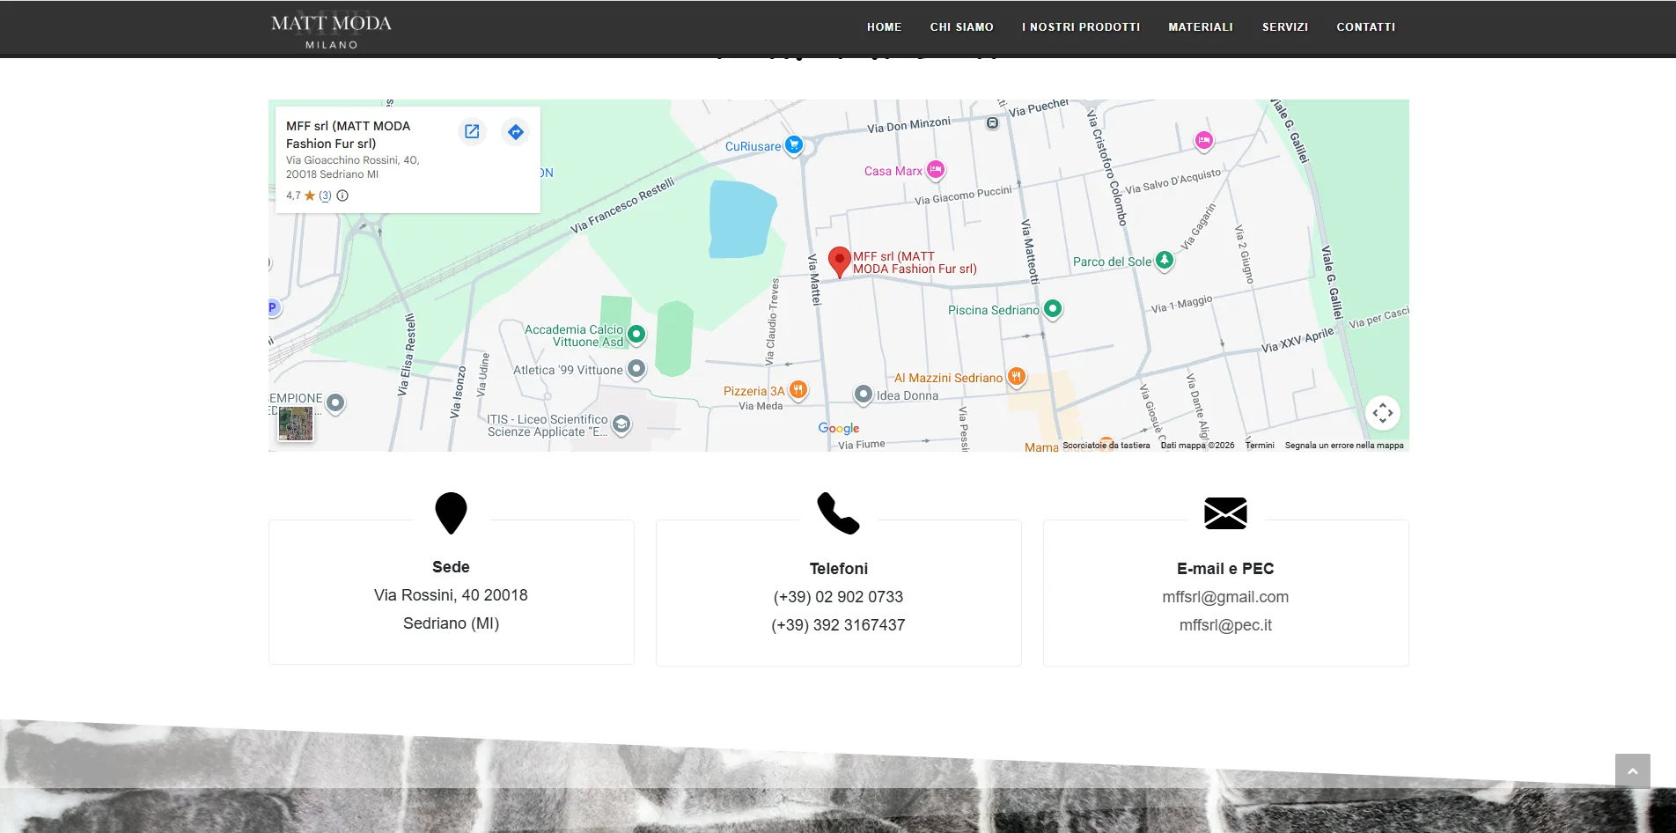Click the Pizzeria 3A restaurant marker

[798, 389]
